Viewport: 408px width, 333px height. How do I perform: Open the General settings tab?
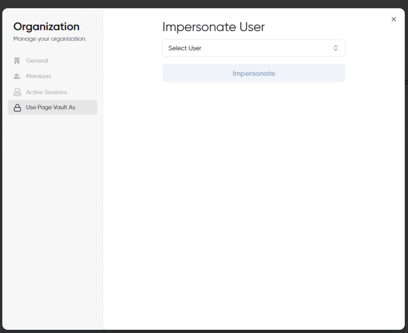coord(52,61)
